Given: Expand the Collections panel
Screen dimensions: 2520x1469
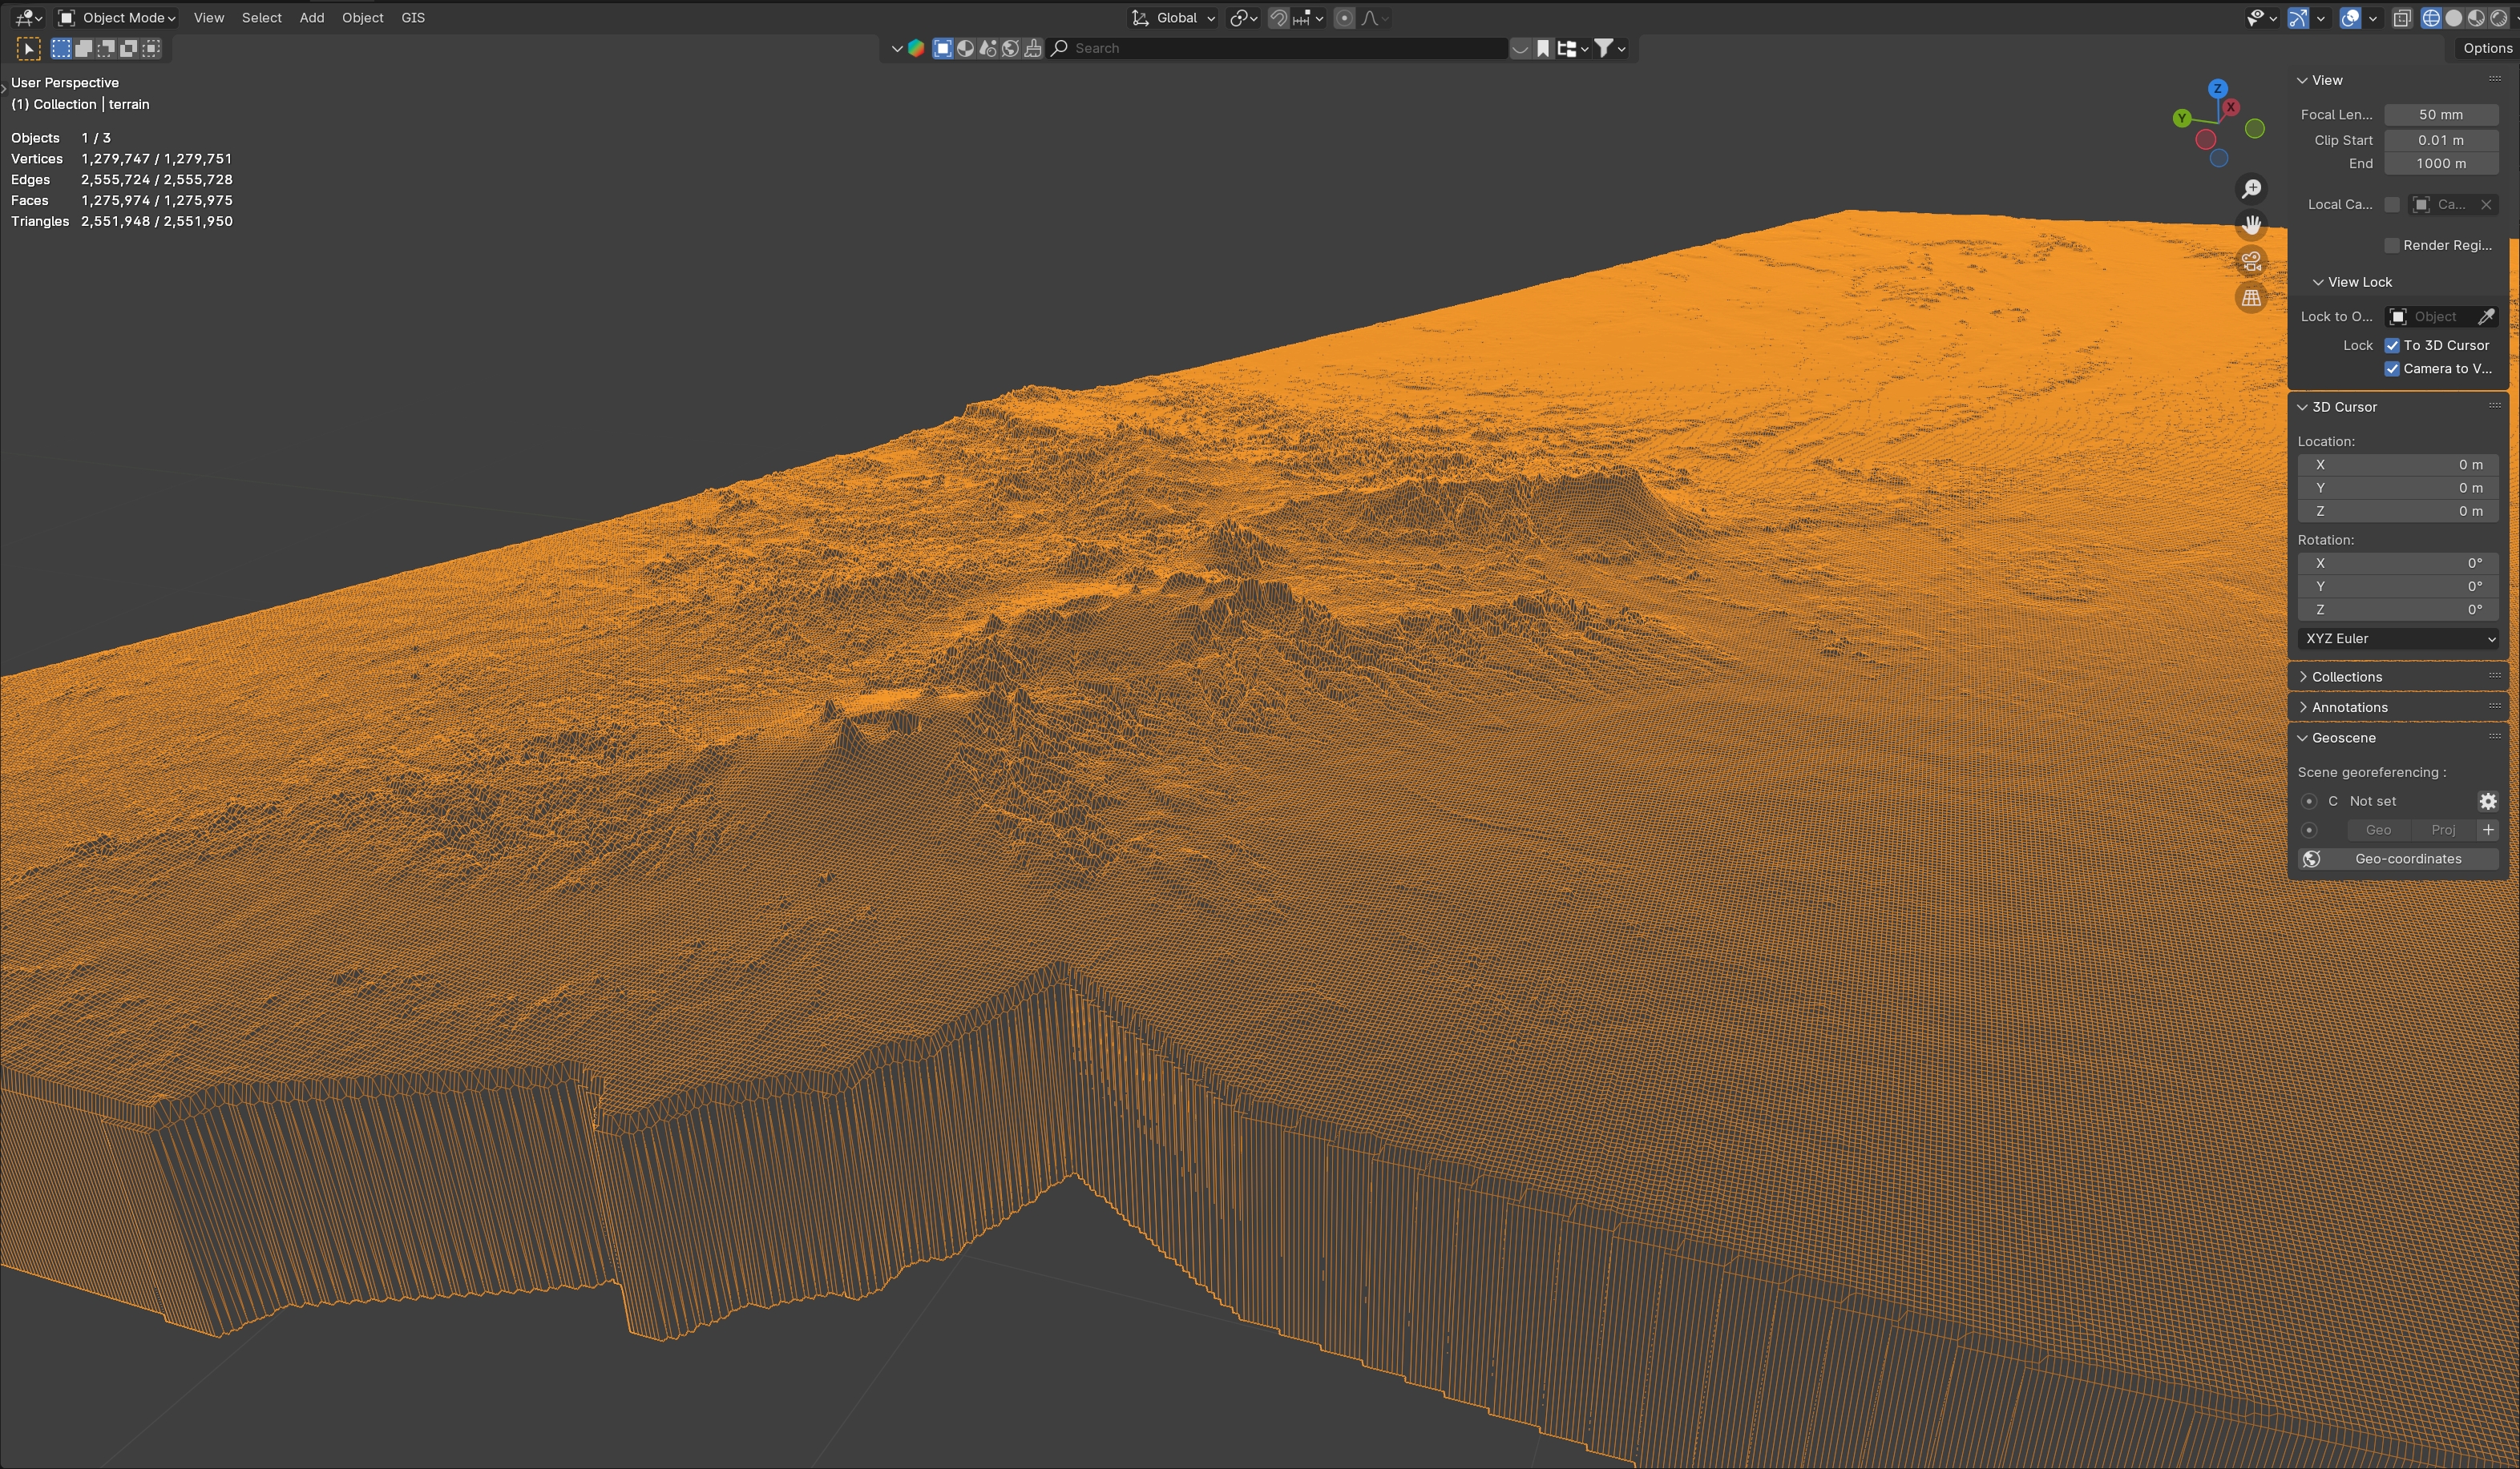Looking at the screenshot, I should click(x=2346, y=677).
